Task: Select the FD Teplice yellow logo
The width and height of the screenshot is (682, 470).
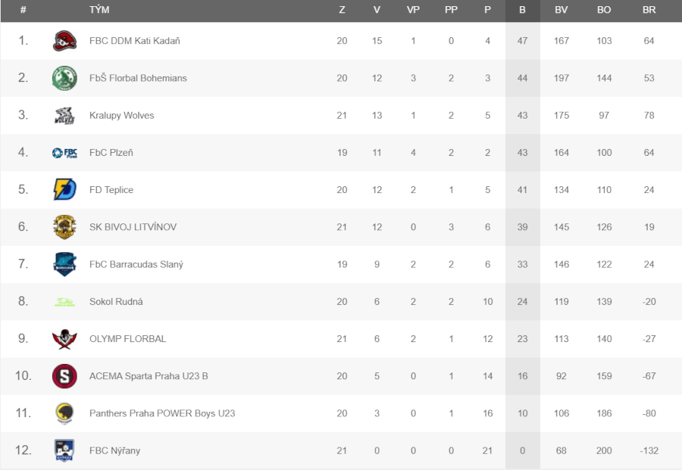Action: click(x=64, y=190)
